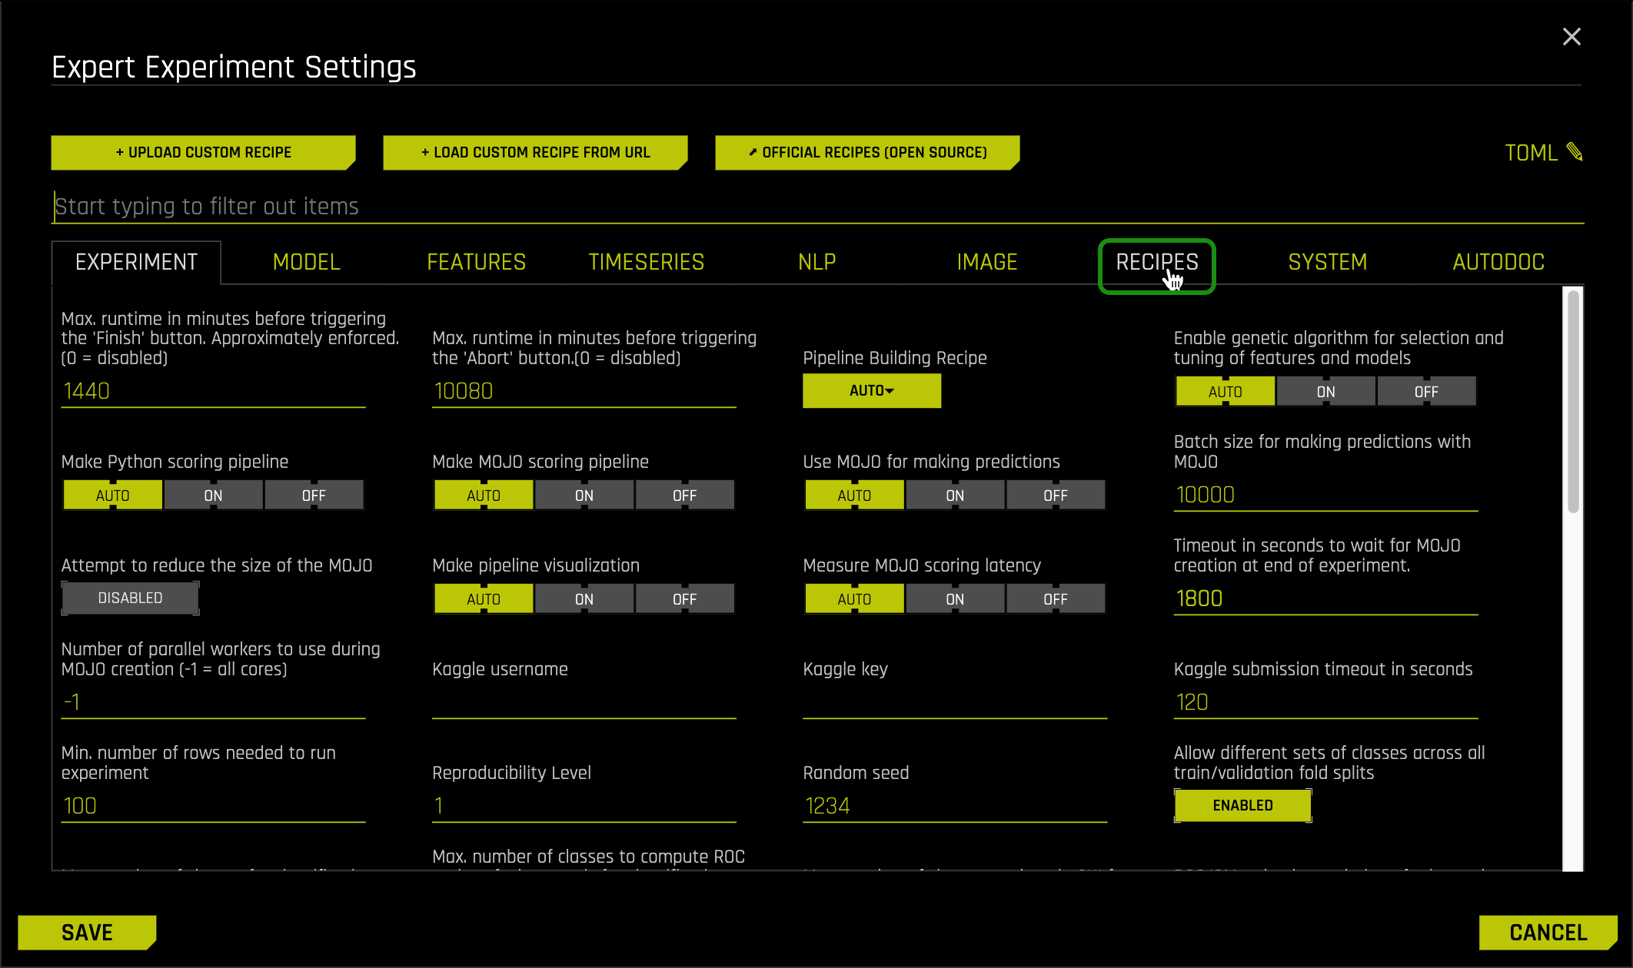Enable genetic algorithm selection AUTO toggle
Viewport: 1633px width, 968px height.
pos(1224,390)
